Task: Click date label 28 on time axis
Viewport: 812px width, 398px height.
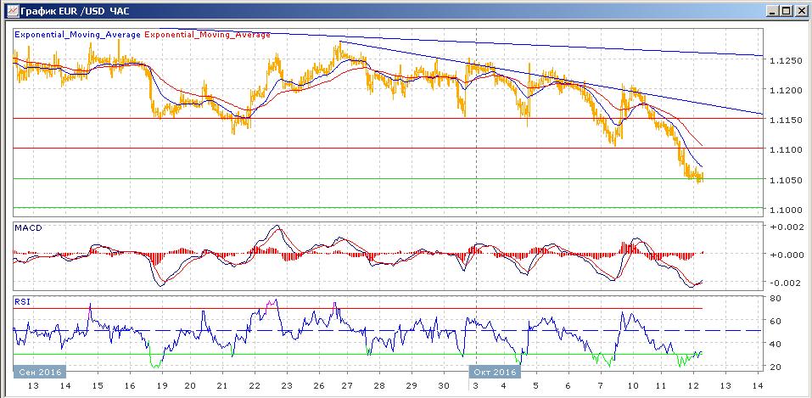Action: [x=379, y=386]
